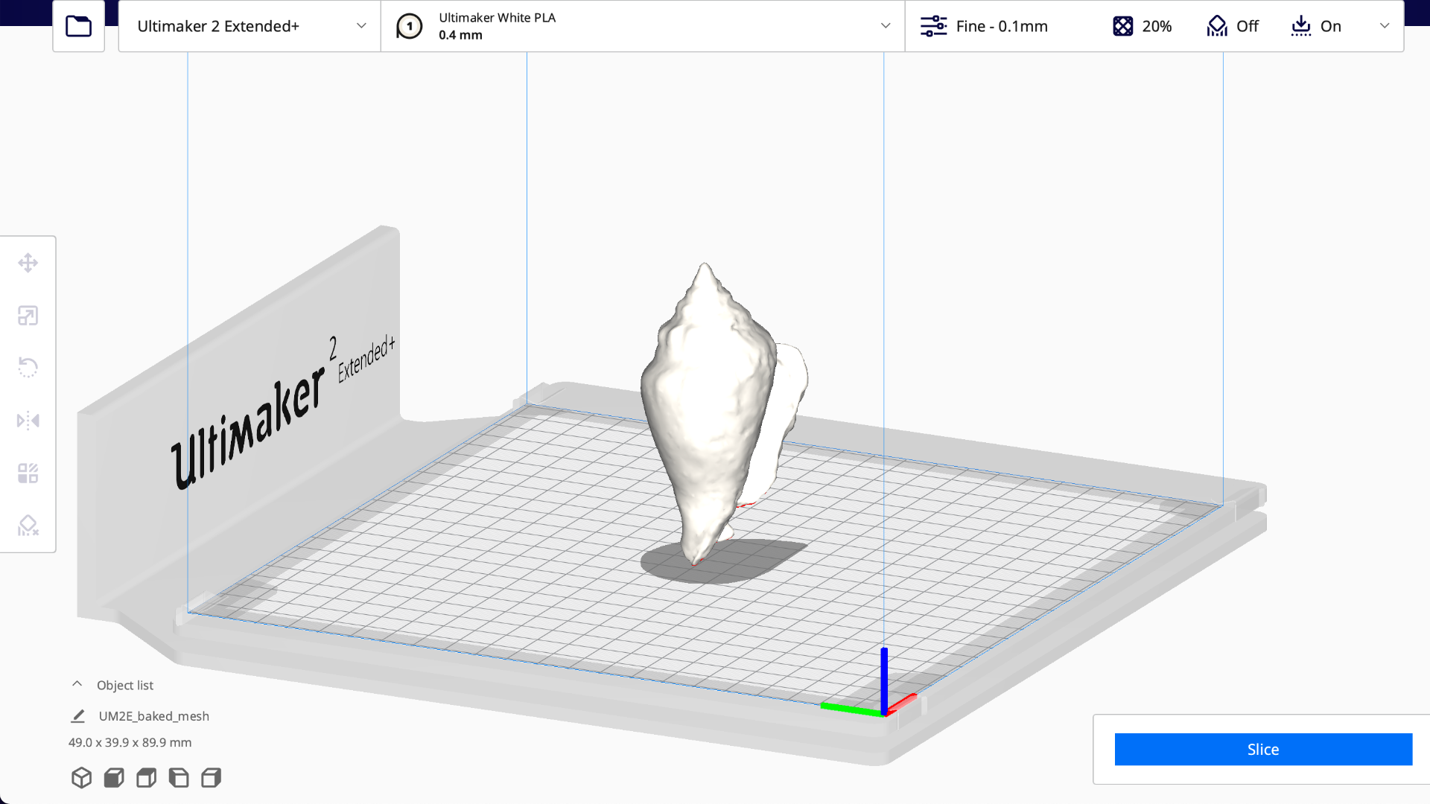Expand the print settings panel chevron
The height and width of the screenshot is (804, 1430).
[1385, 26]
